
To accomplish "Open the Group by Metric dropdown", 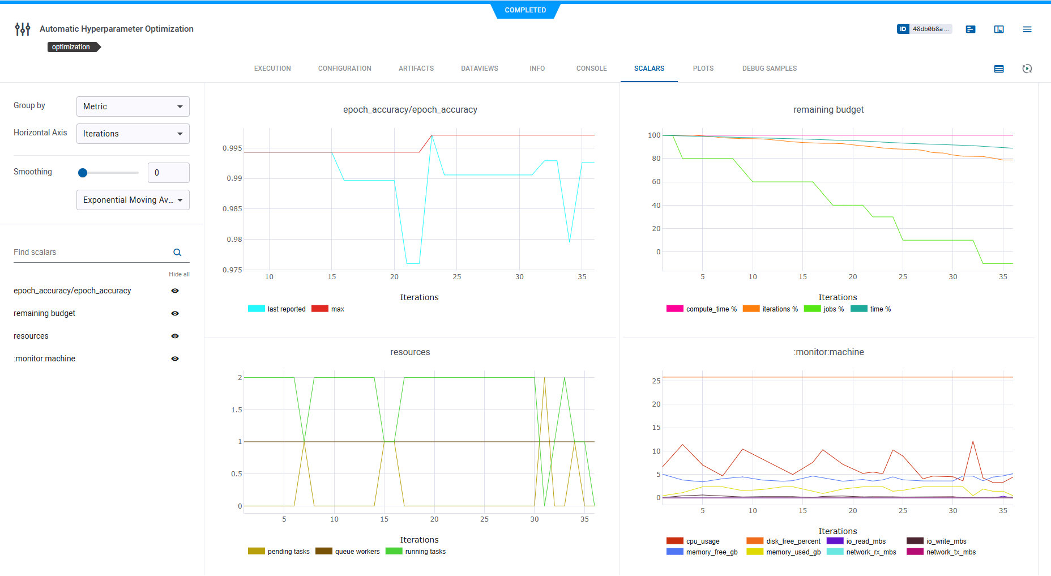I will pos(133,106).
